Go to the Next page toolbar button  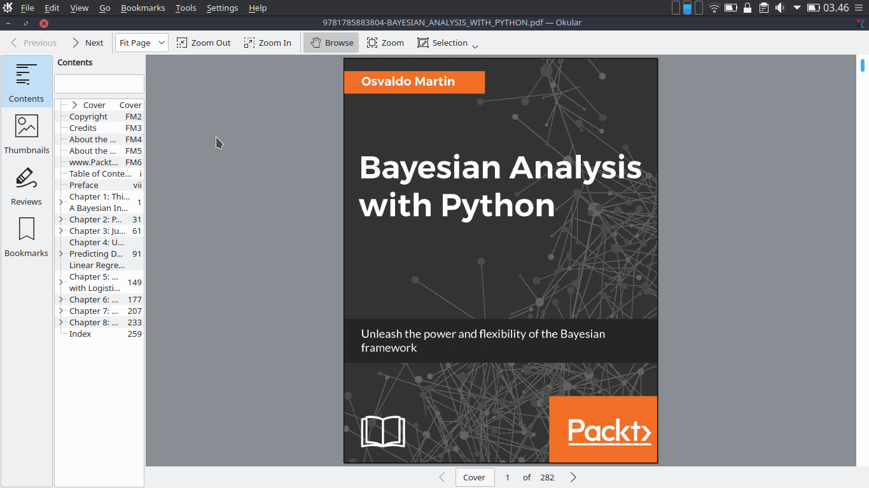[87, 43]
